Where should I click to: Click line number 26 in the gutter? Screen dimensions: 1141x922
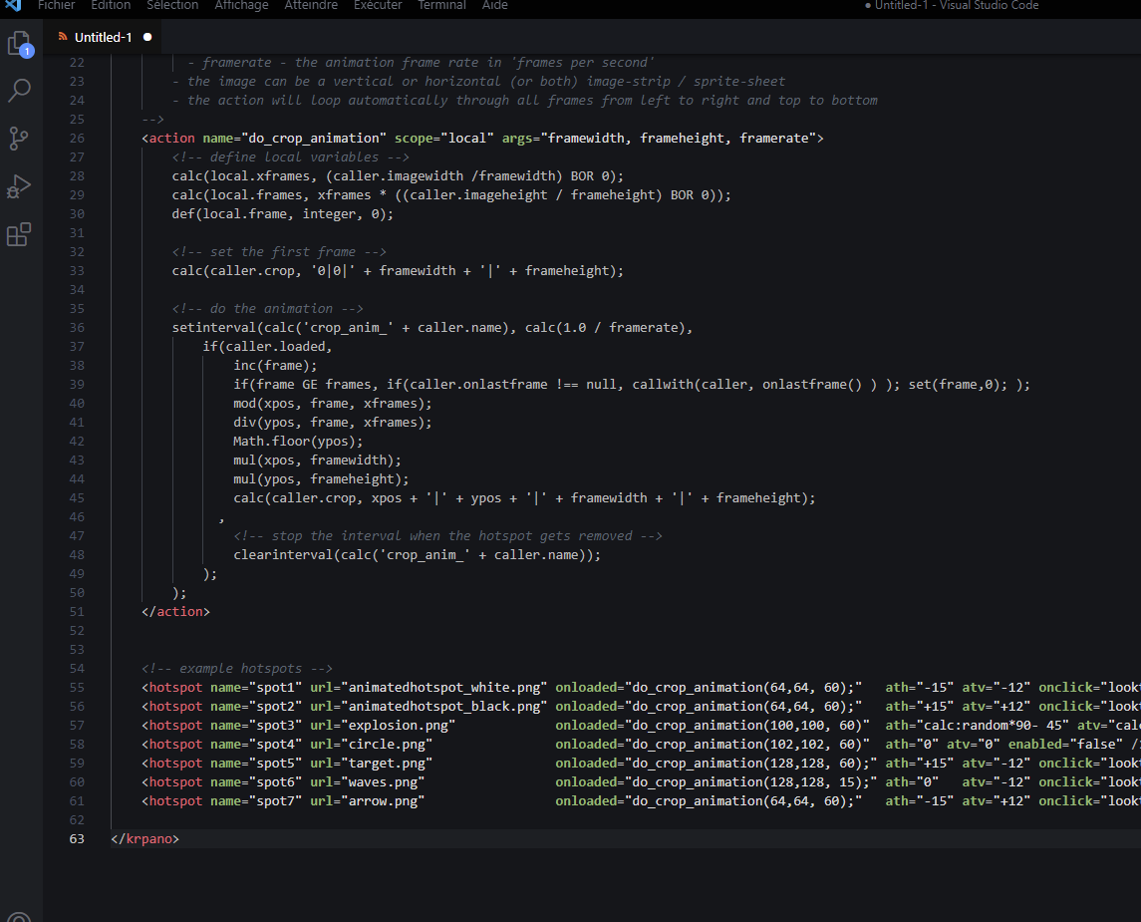click(x=77, y=139)
